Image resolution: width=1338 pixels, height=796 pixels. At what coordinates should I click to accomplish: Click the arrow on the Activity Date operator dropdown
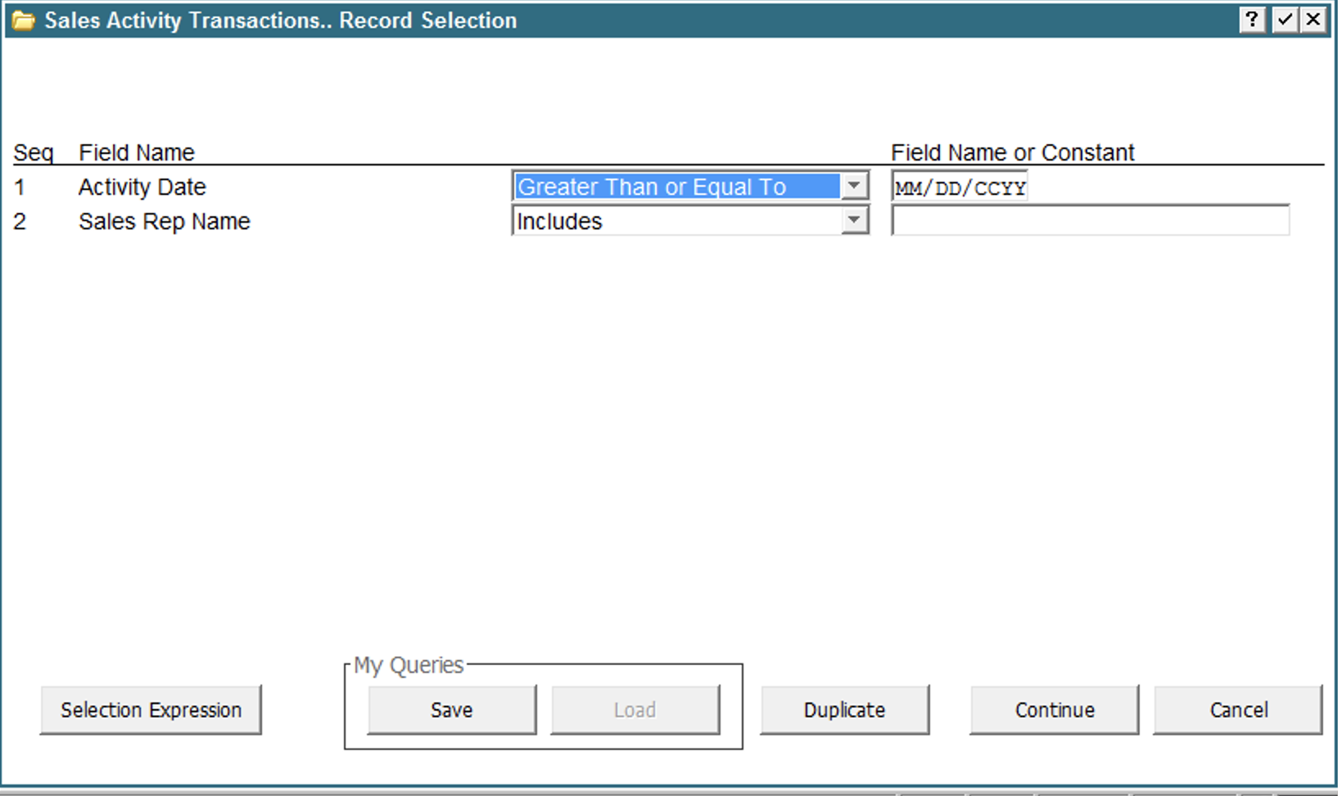click(854, 186)
